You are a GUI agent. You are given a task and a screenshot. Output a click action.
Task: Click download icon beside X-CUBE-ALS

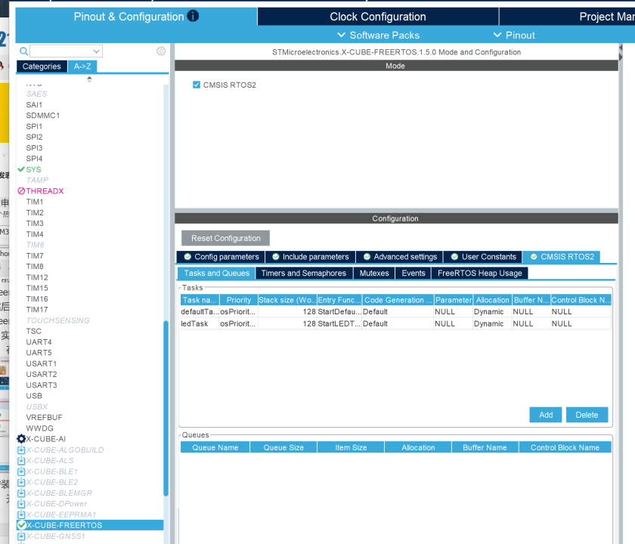(x=21, y=461)
